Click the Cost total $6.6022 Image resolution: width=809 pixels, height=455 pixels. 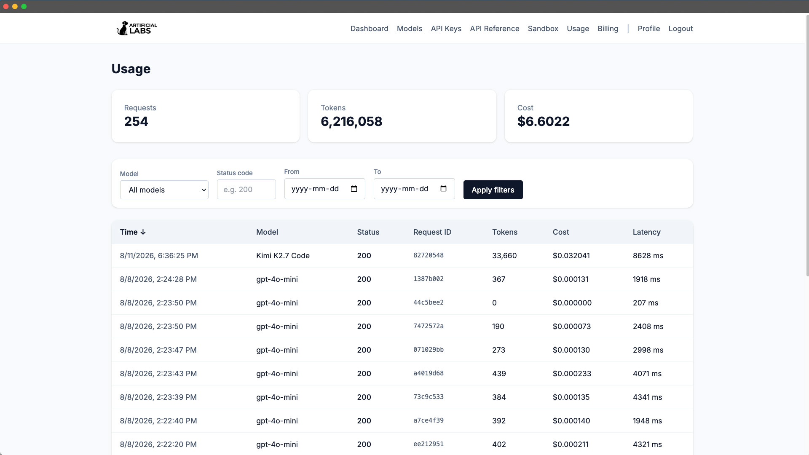click(543, 121)
